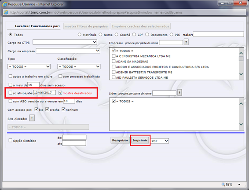Click mostra filtros de pesquisa button

tap(86, 26)
